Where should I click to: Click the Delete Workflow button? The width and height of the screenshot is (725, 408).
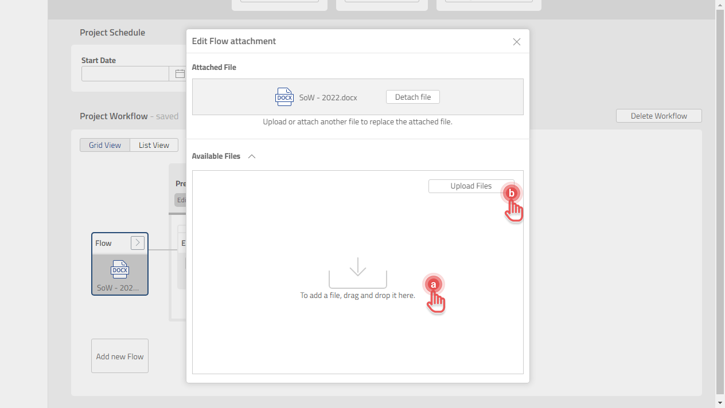click(x=658, y=115)
